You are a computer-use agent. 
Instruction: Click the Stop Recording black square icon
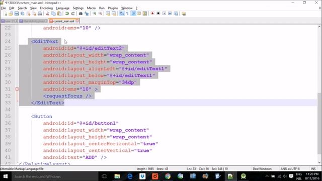coord(158,14)
